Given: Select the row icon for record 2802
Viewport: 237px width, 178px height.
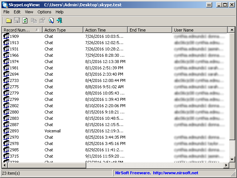Looking at the screenshot, I should coord(6,106).
